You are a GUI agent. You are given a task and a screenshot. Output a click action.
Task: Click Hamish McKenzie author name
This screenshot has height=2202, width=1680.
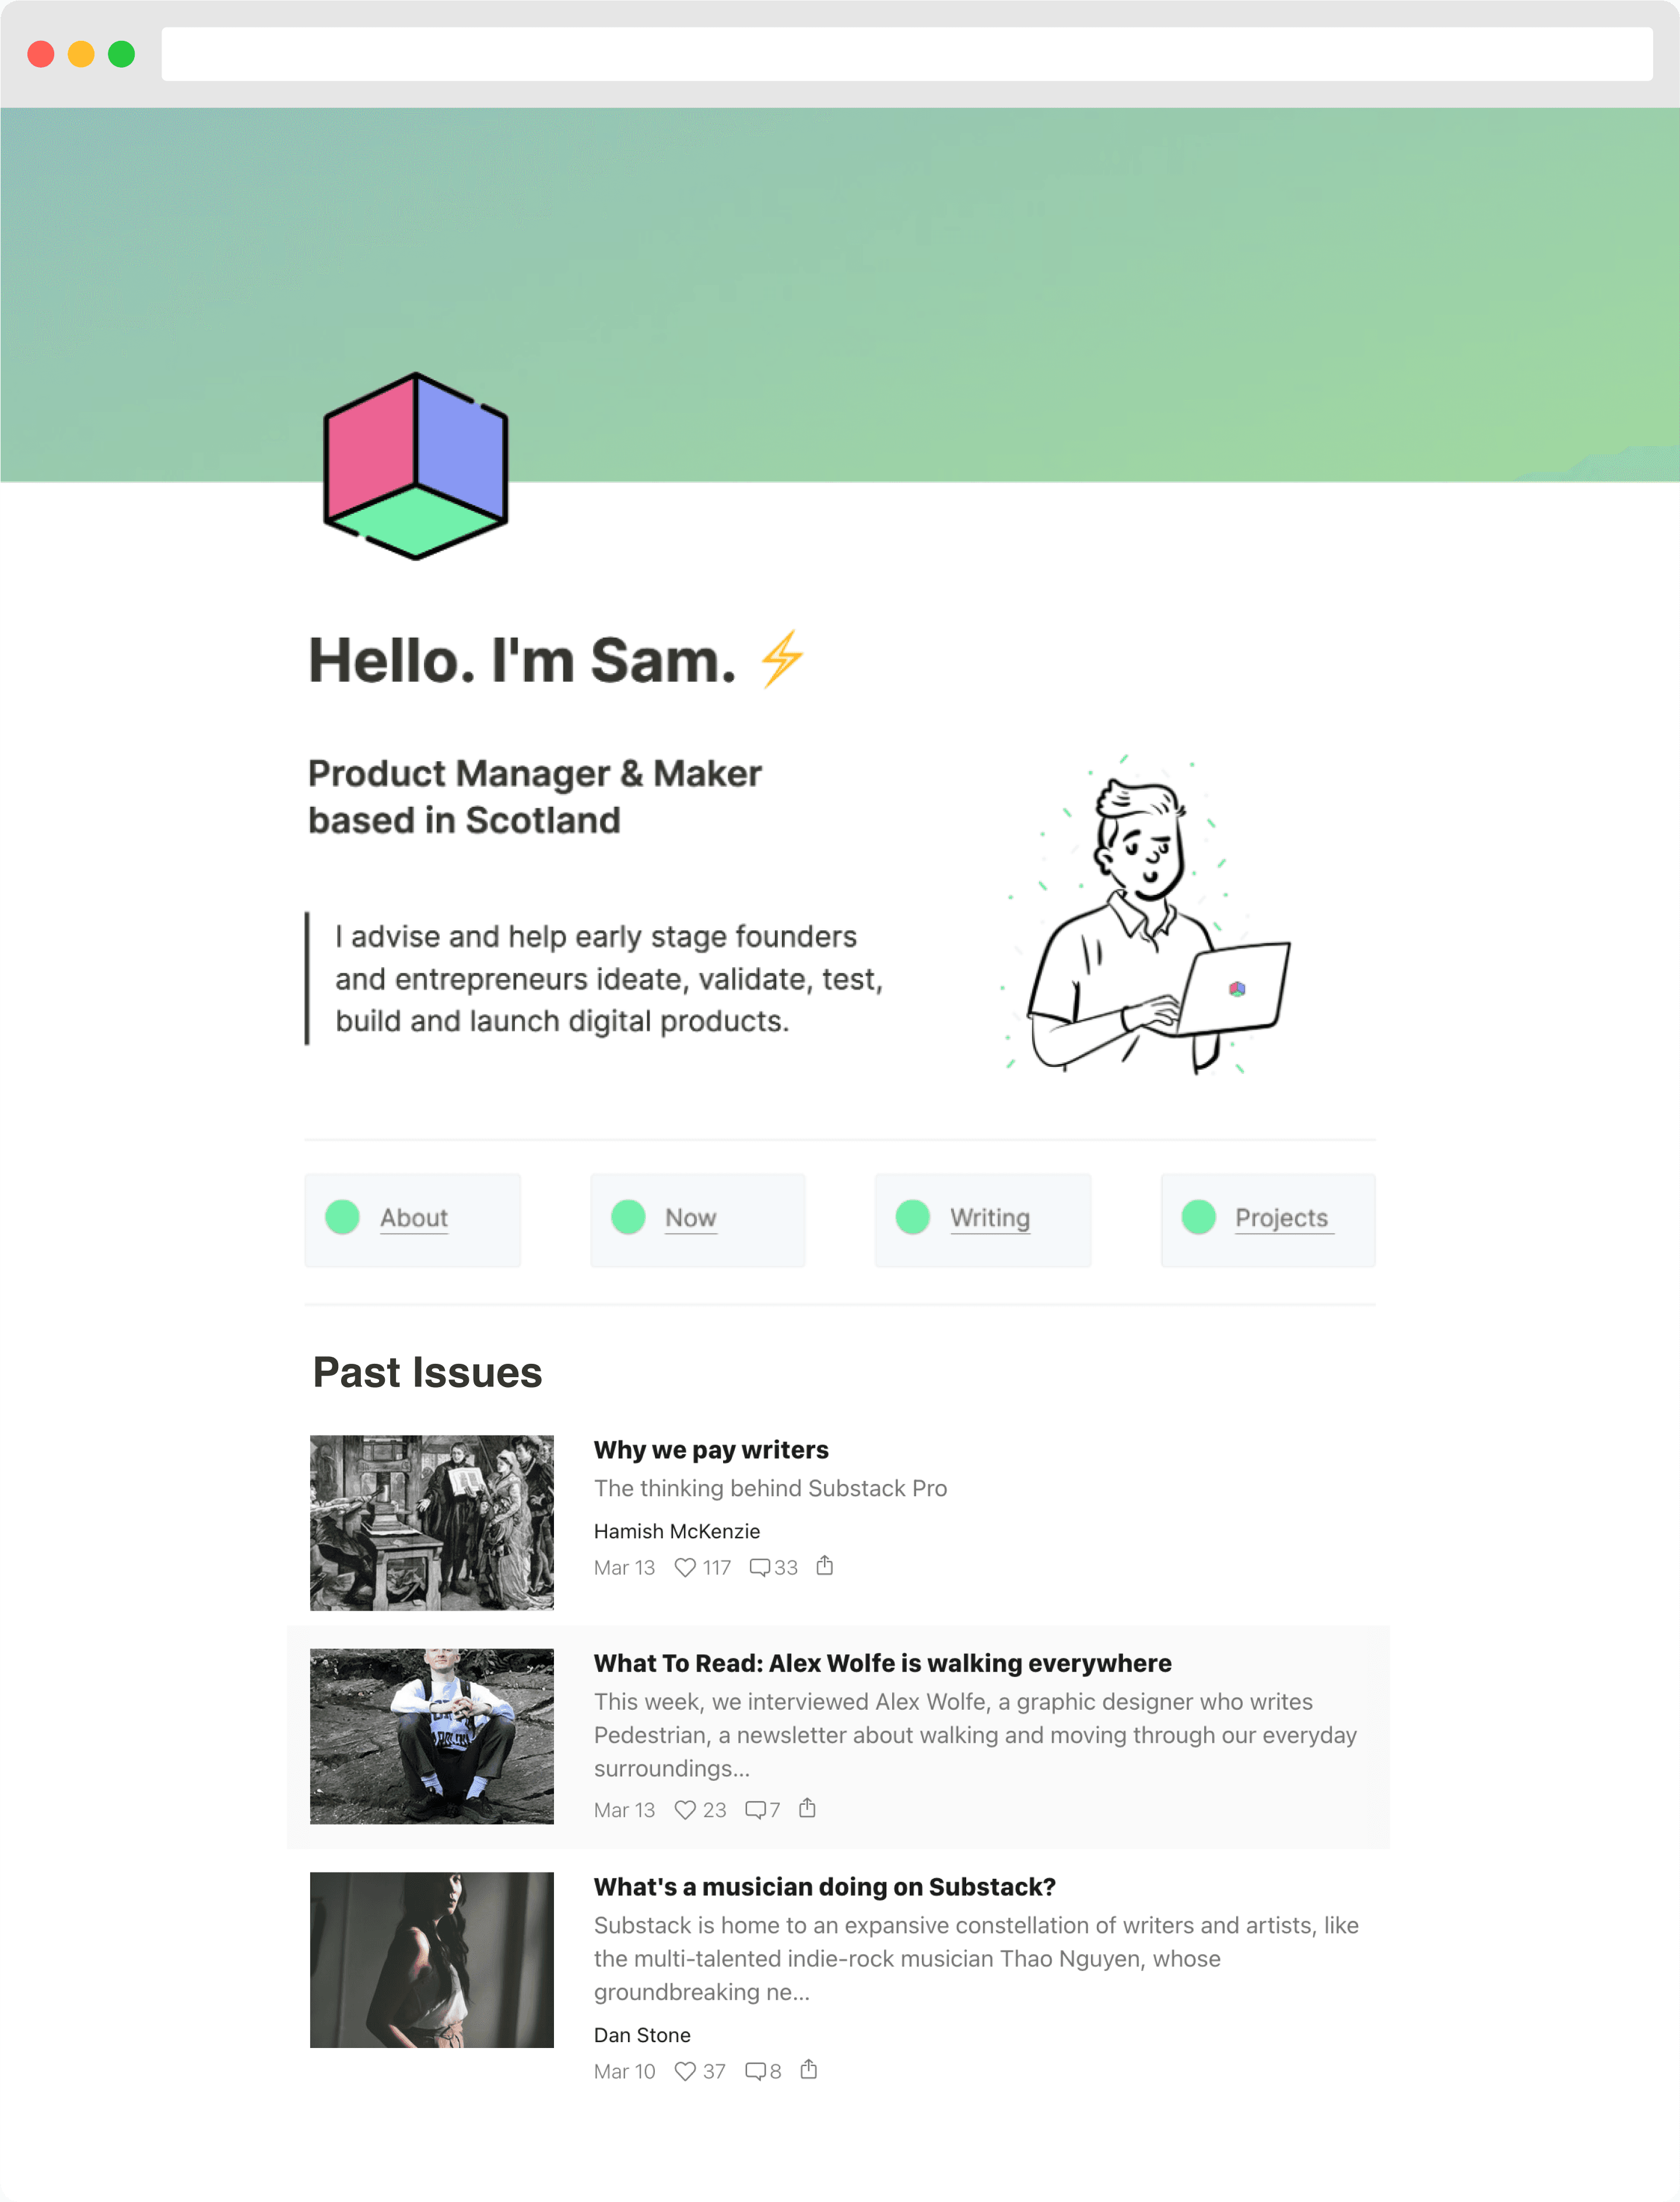tap(676, 1530)
